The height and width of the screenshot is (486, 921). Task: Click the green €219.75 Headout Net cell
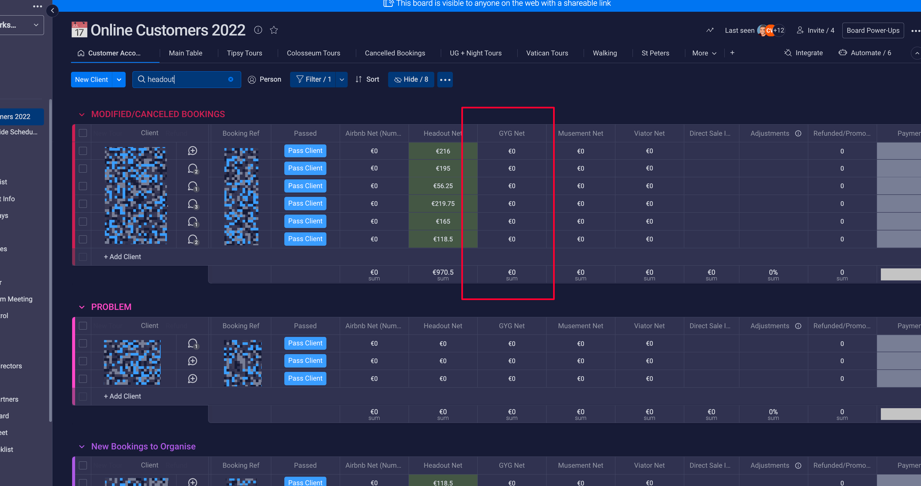pyautogui.click(x=443, y=204)
